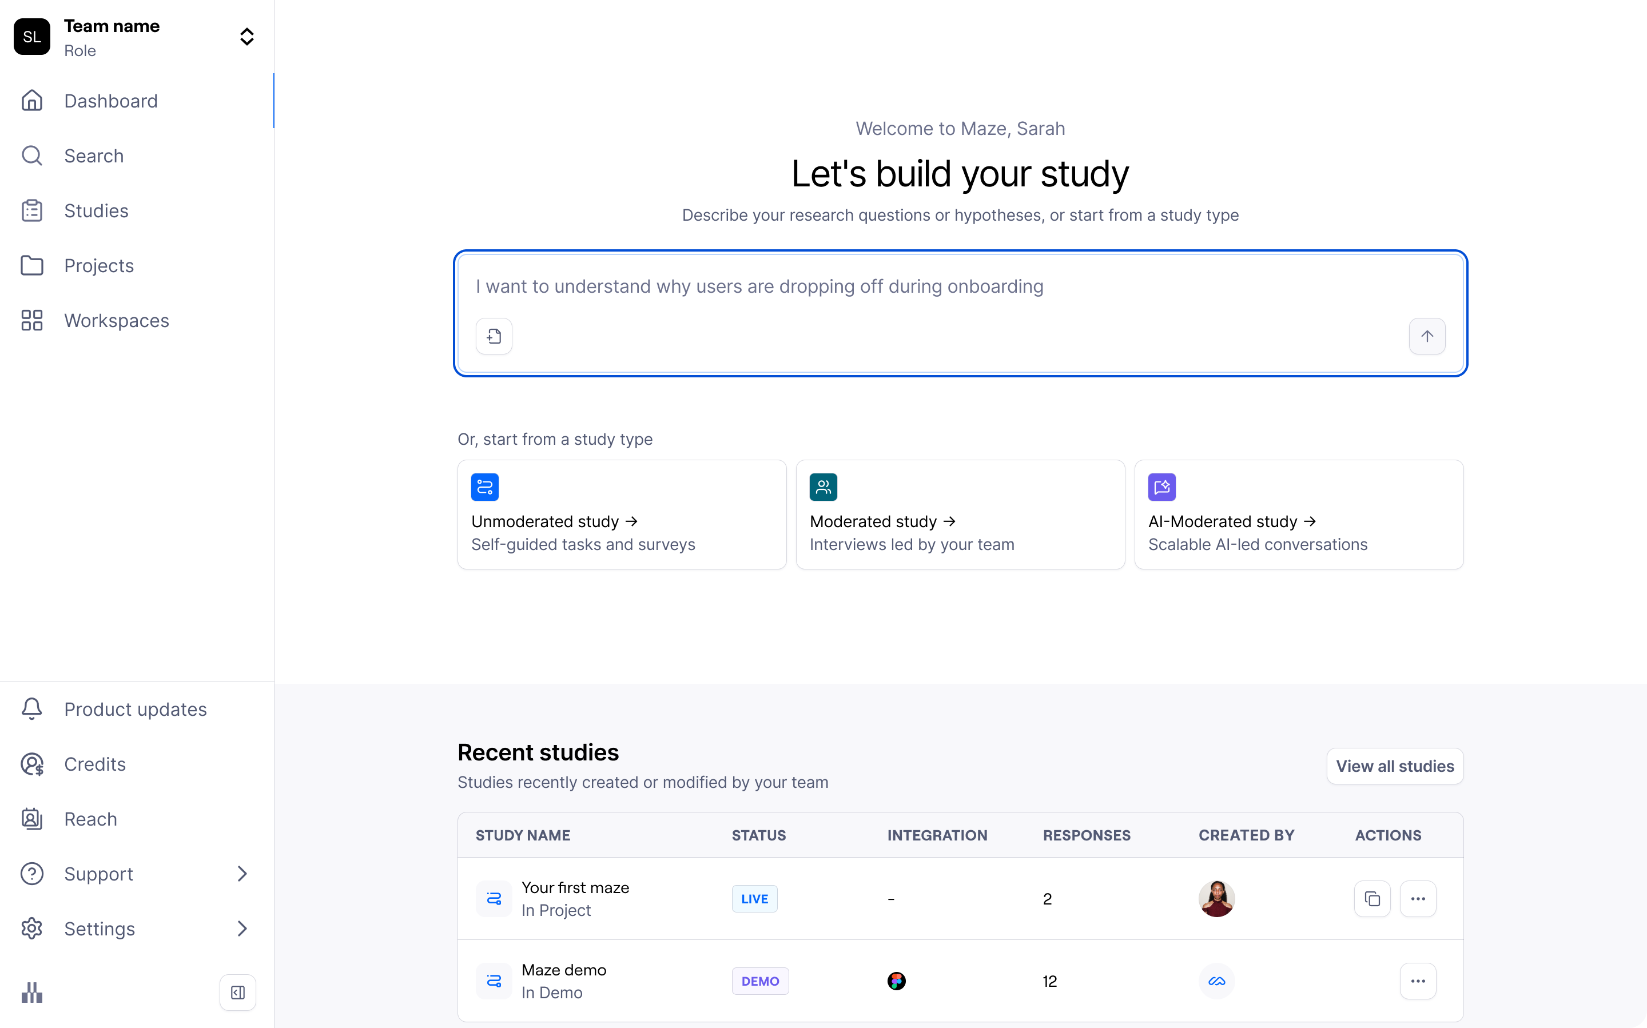Image resolution: width=1647 pixels, height=1028 pixels.
Task: Click the Status column header
Action: [759, 835]
